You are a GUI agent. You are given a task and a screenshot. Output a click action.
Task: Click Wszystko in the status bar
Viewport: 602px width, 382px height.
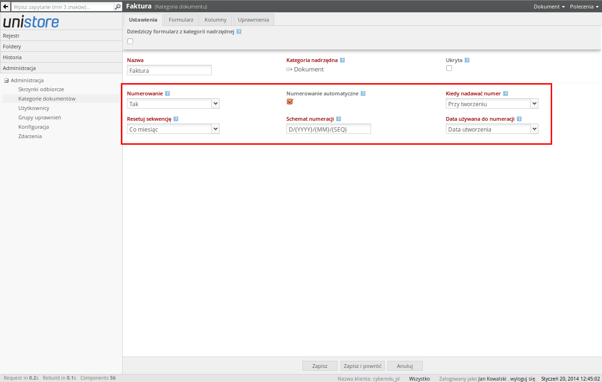tap(420, 378)
